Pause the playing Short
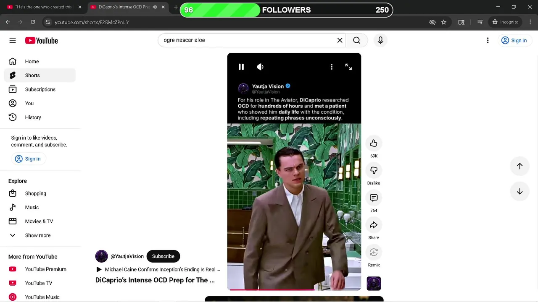538x302 pixels. point(241,67)
